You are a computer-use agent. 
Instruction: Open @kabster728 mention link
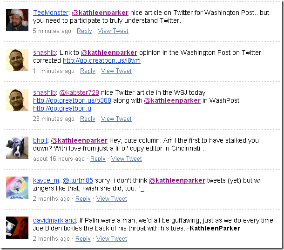point(79,92)
